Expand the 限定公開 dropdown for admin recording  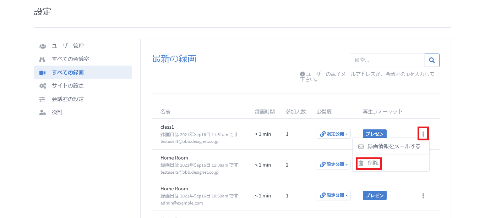pos(333,195)
